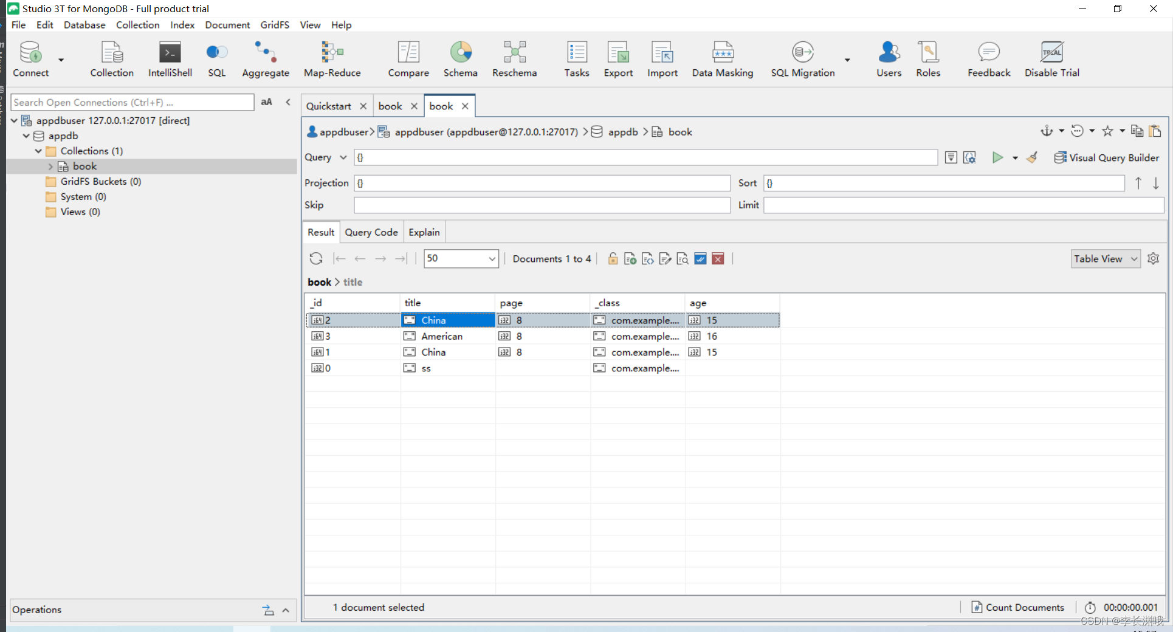The height and width of the screenshot is (632, 1173).
Task: Collapse the Collections (1) folder
Action: [x=38, y=151]
